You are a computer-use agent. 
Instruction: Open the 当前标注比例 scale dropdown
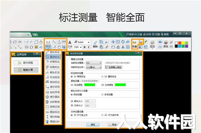click(x=94, y=67)
